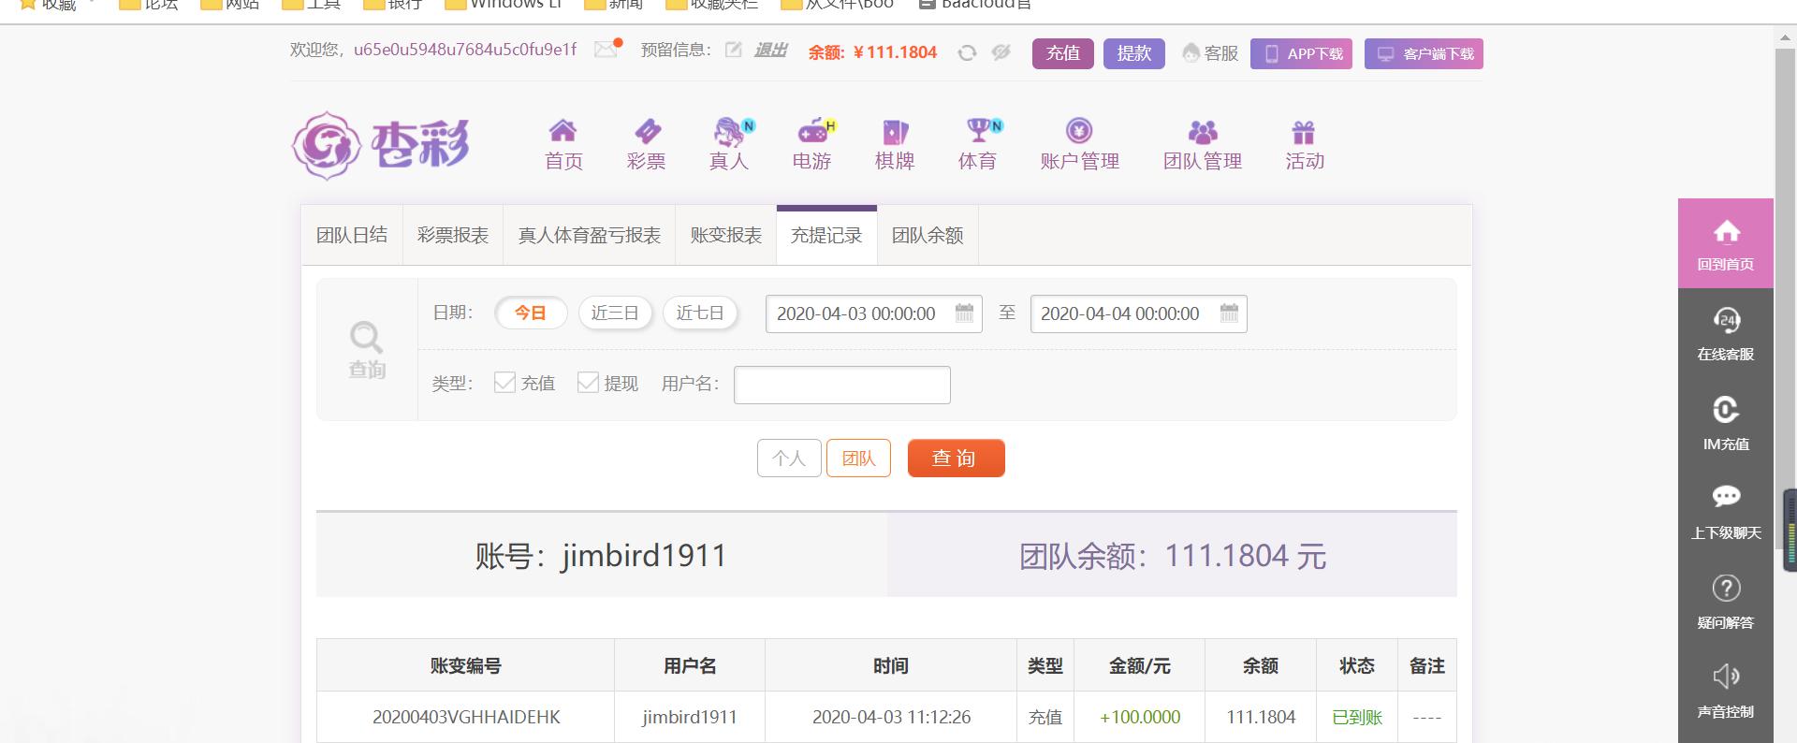This screenshot has height=743, width=1797.
Task: Switch to 彩票报表 tab
Action: (x=453, y=235)
